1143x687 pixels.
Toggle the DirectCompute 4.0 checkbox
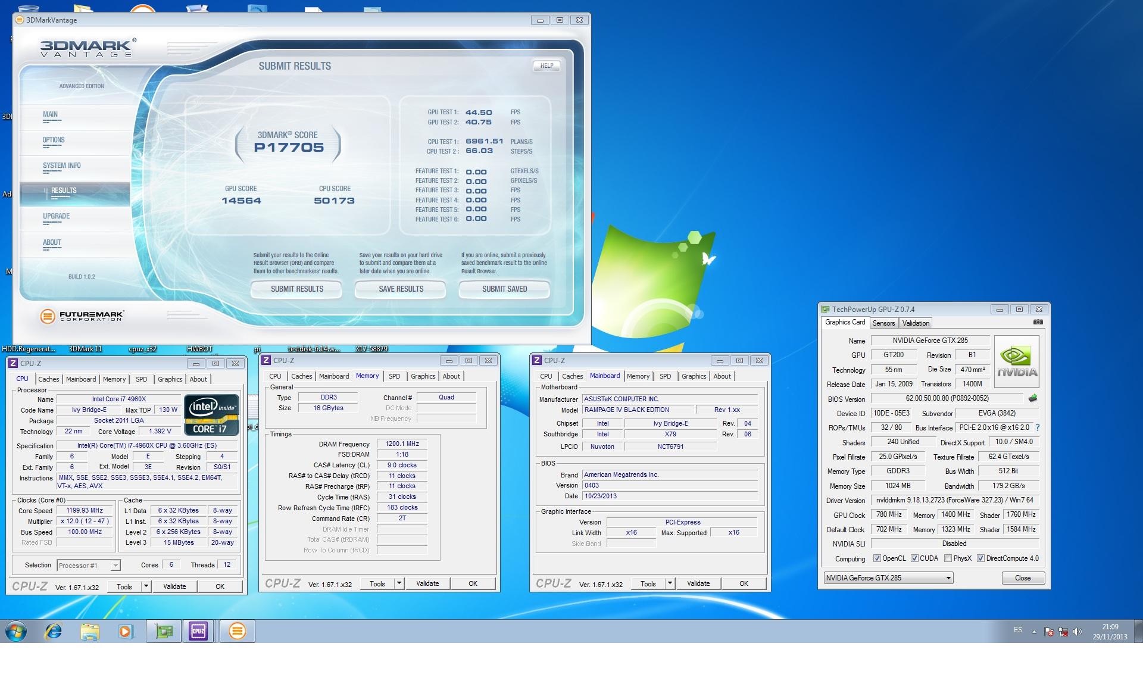(x=980, y=558)
